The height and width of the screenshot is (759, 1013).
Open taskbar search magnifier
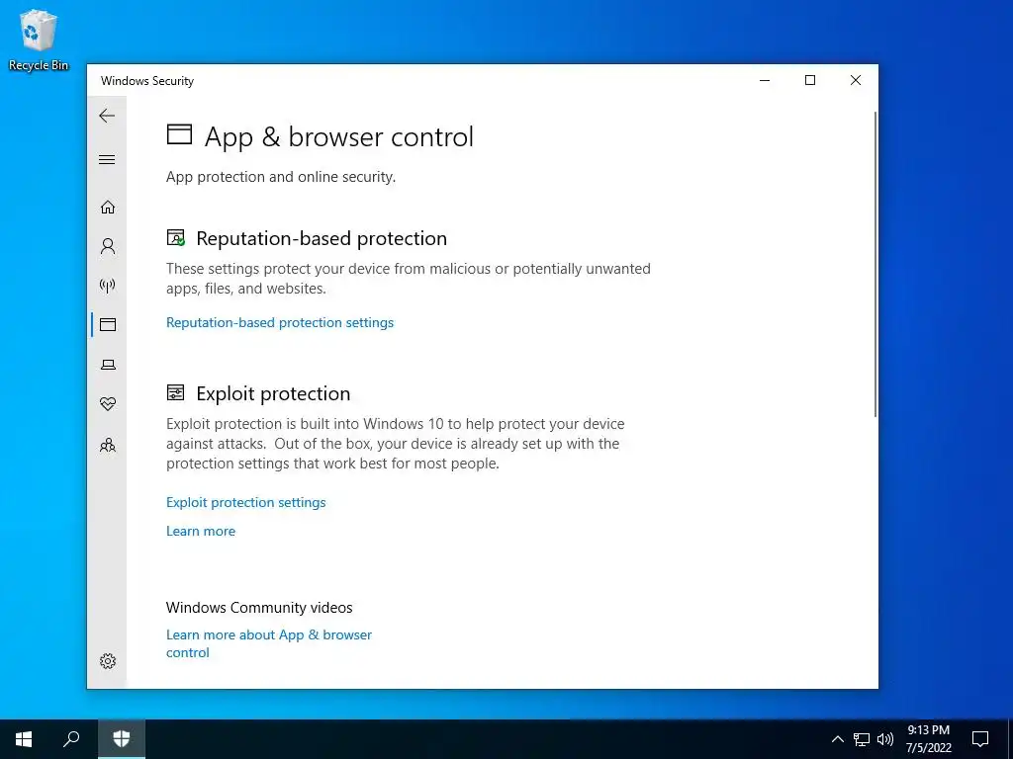[x=71, y=739]
